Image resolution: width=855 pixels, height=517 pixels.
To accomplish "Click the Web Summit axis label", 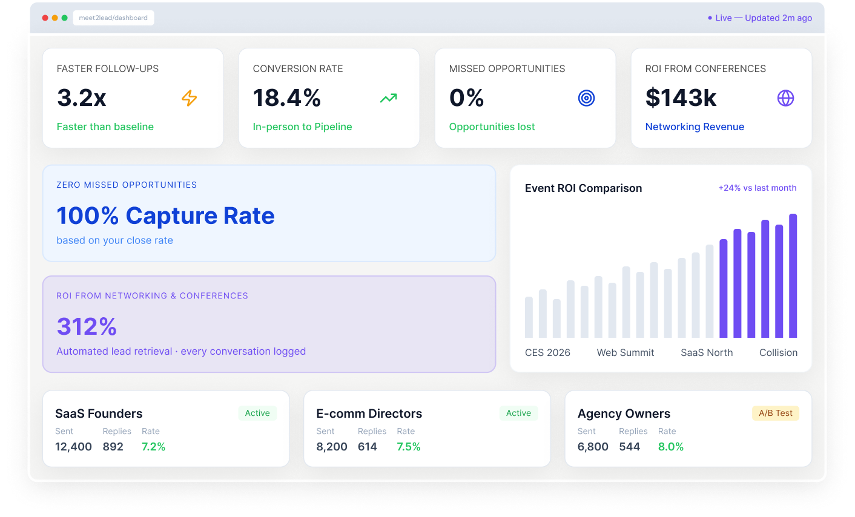I will [x=626, y=352].
